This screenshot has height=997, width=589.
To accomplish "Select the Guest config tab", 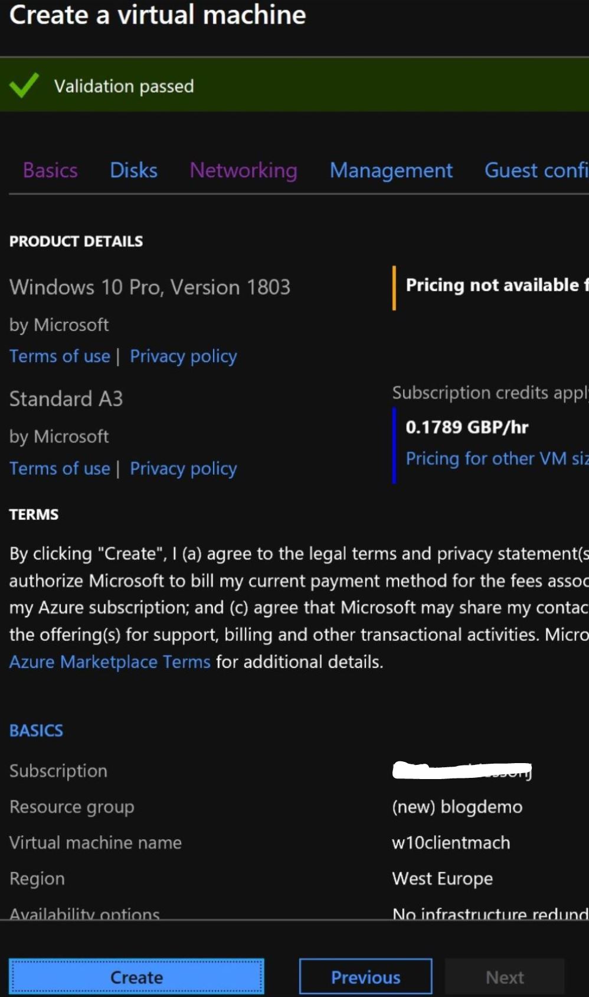I will tap(535, 171).
